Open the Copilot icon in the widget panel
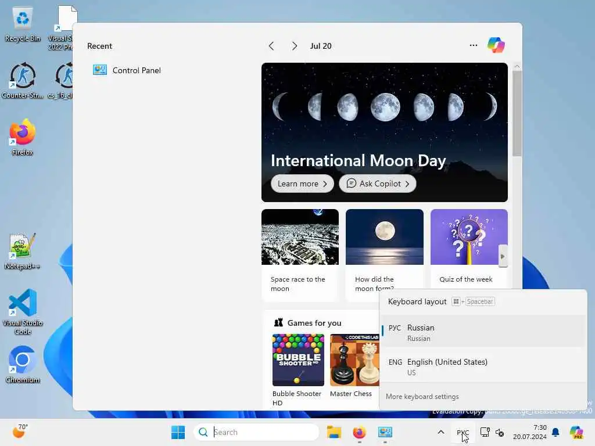The width and height of the screenshot is (595, 446). point(496,45)
